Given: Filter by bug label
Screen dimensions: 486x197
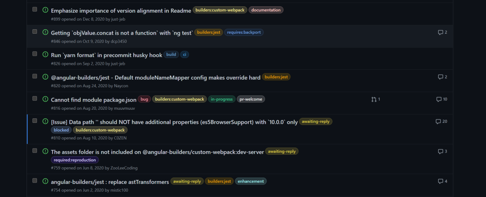Looking at the screenshot, I should [x=144, y=99].
